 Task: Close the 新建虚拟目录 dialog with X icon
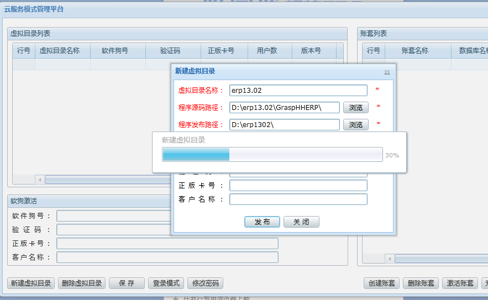387,72
